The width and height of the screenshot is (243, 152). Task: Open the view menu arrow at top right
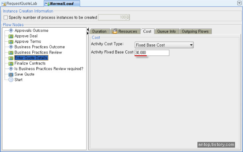tap(239, 3)
